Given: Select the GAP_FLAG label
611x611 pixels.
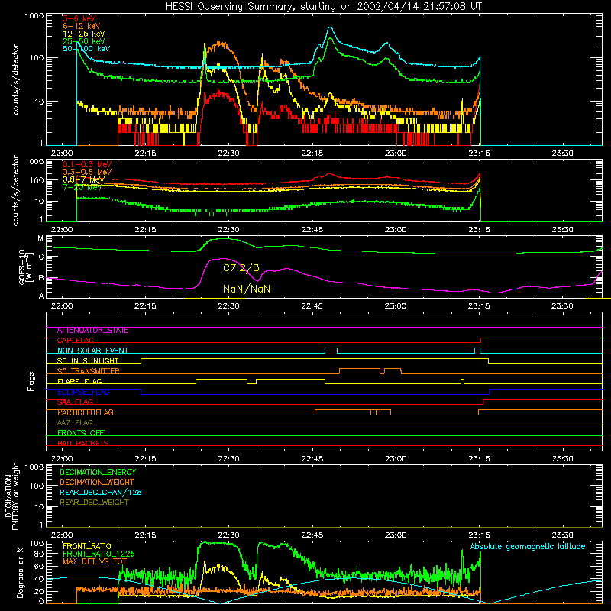Looking at the screenshot, I should pyautogui.click(x=75, y=341).
